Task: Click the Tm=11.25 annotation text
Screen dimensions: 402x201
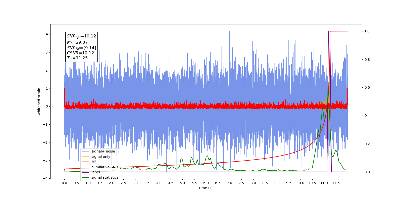Action: pos(77,58)
